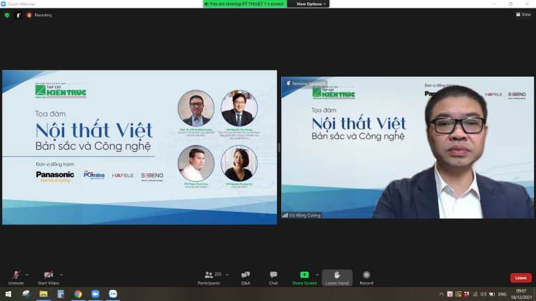This screenshot has width=536, height=301.
Task: Open Chrome from the Windows taskbar
Action: [78, 294]
